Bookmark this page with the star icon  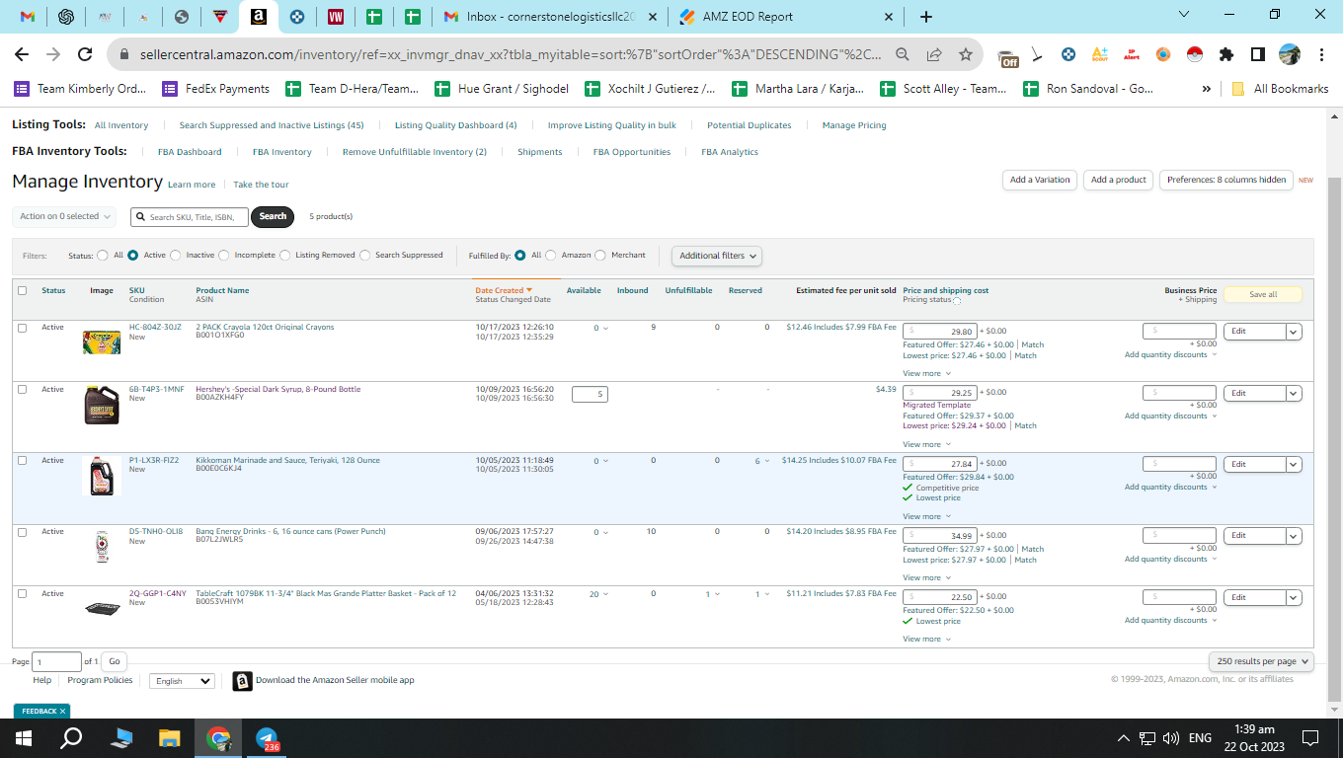[965, 54]
